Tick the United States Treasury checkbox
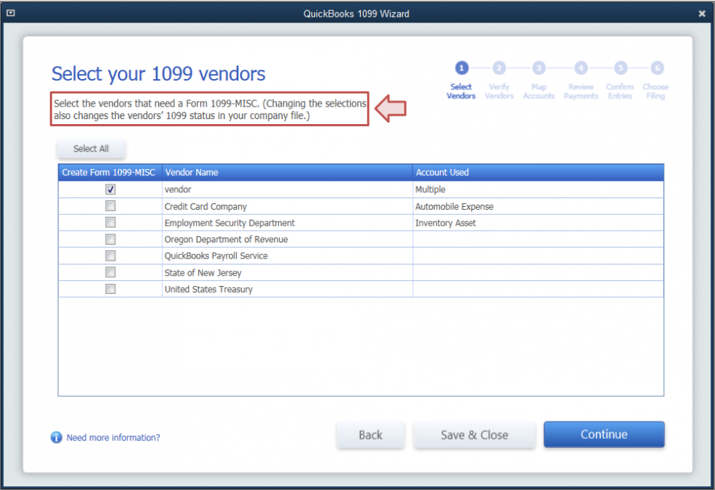715x490 pixels. pyautogui.click(x=110, y=289)
